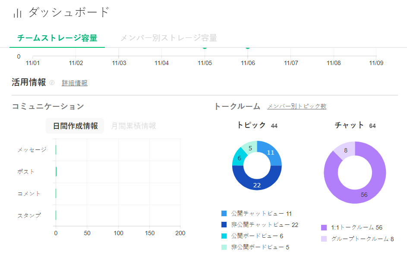Switch to チームストレージ容量 tab

(x=57, y=38)
